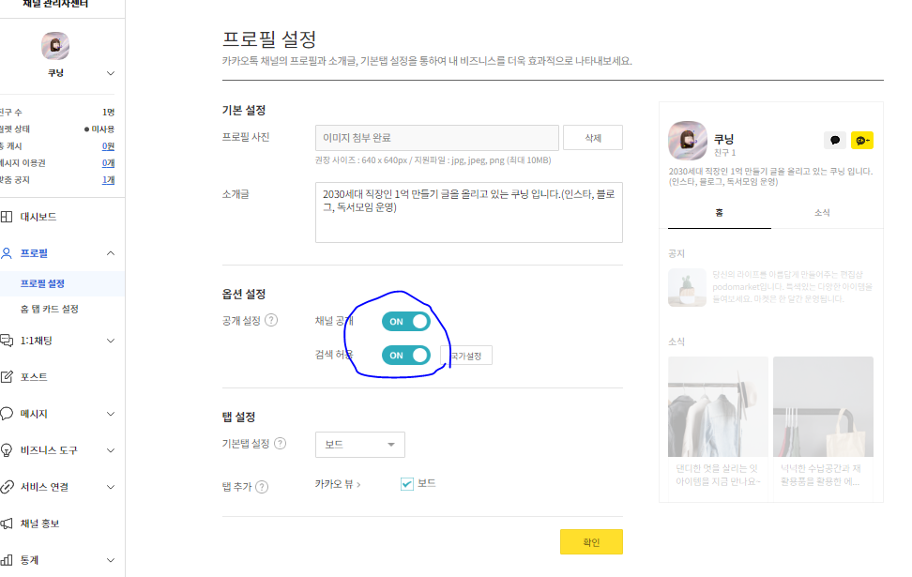The height and width of the screenshot is (577, 912).
Task: Click help icon next to 기본탭 설정
Action: point(280,443)
